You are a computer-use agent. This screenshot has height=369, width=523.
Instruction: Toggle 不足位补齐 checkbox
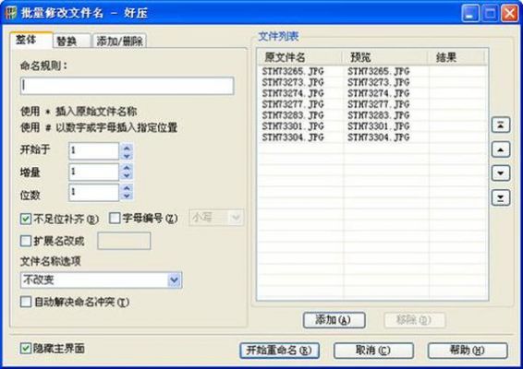pyautogui.click(x=26, y=219)
